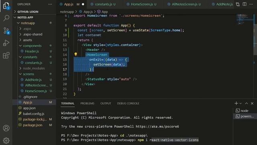Open the Accounts menu icon

pyautogui.click(x=6, y=128)
